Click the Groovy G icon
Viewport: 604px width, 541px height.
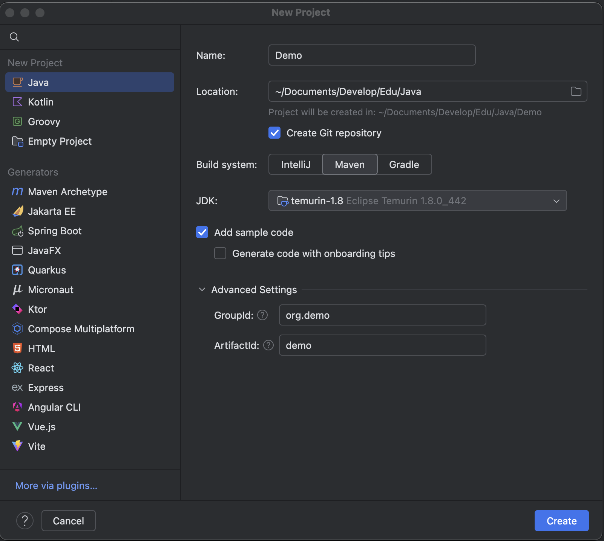[x=17, y=121]
